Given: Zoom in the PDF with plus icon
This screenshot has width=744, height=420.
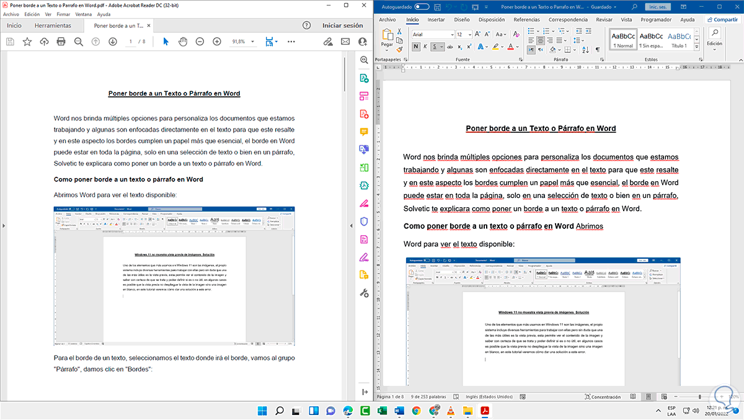Looking at the screenshot, I should [217, 42].
